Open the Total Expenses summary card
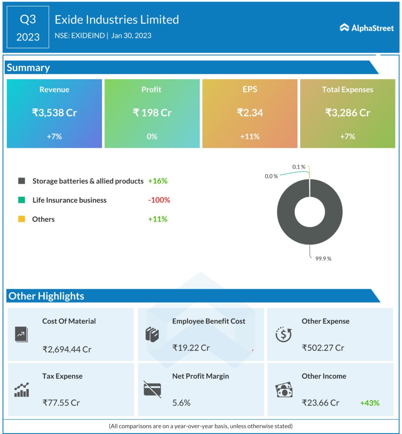 point(347,113)
